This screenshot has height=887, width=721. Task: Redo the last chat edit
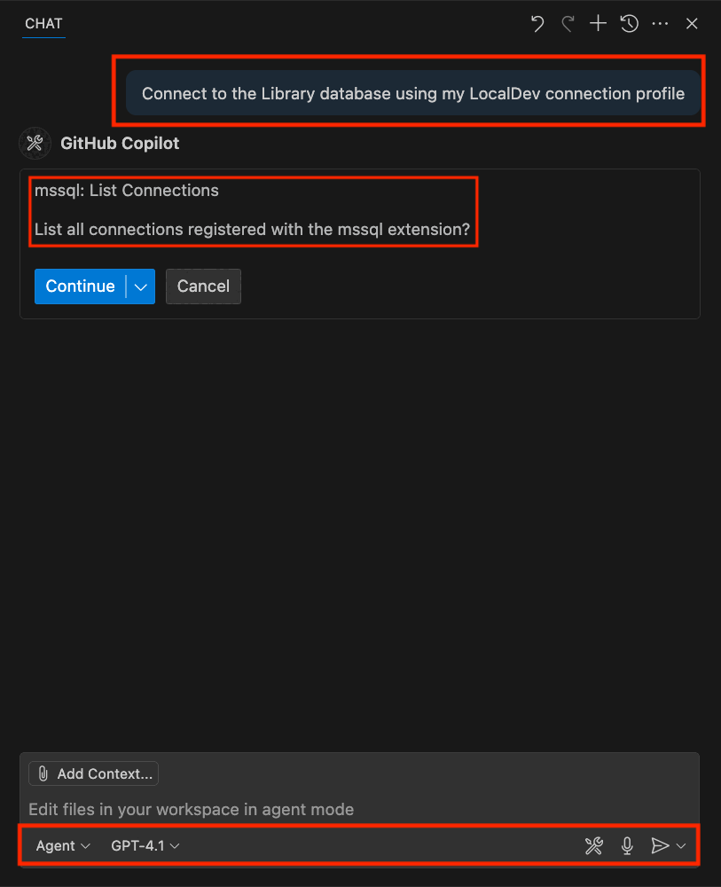tap(567, 24)
